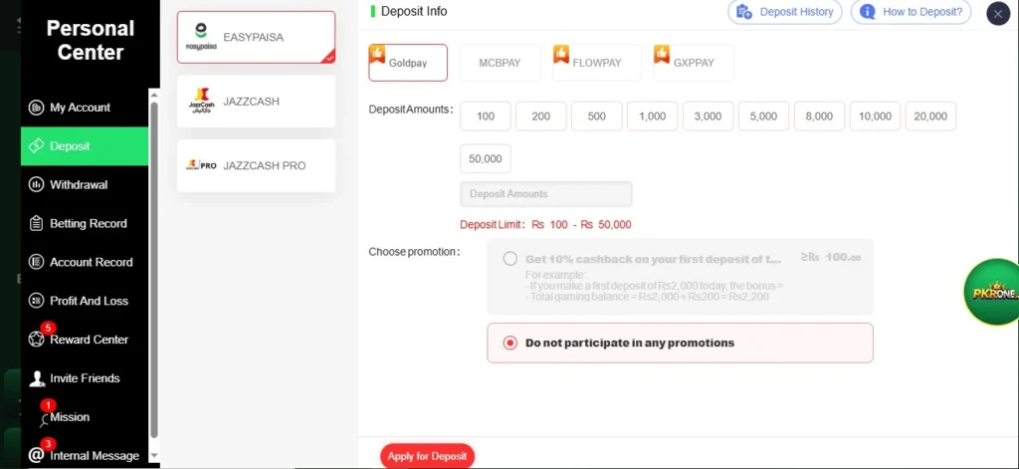This screenshot has width=1019, height=469.
Task: Click the PKRONE floating badge
Action: pos(992,292)
